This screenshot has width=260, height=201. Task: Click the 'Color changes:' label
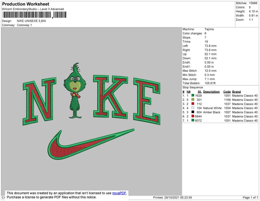192,33
